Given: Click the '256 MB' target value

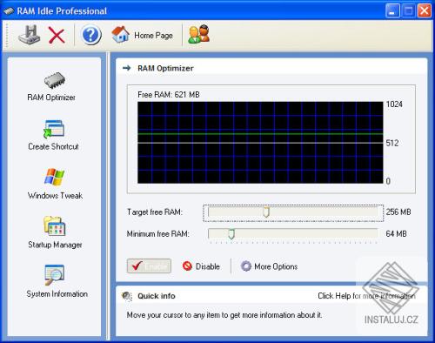Looking at the screenshot, I should pos(398,212).
